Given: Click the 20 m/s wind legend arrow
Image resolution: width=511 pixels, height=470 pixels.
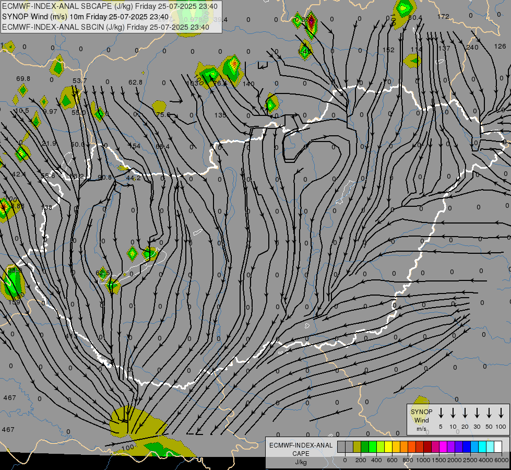Looking at the screenshot, I should 465,413.
